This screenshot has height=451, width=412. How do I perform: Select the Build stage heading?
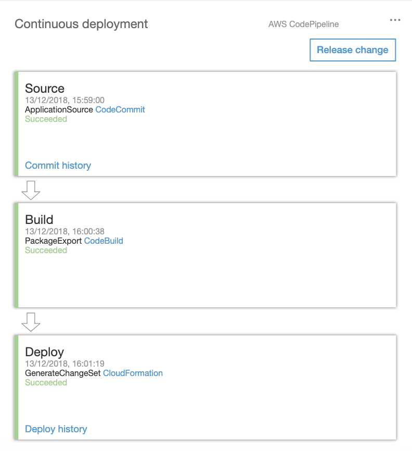tap(39, 219)
